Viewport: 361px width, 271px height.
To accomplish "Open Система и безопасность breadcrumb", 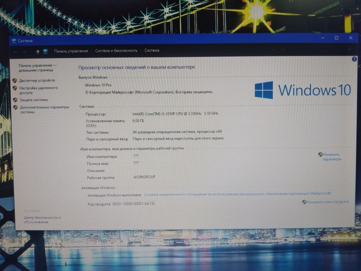I will point(116,50).
